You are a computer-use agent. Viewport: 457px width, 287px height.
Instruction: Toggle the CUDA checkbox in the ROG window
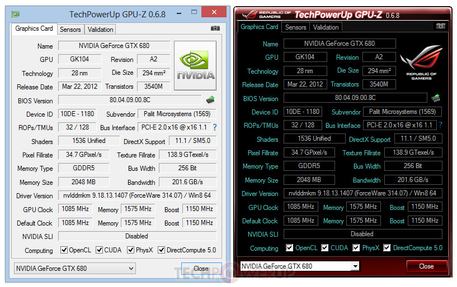click(324, 248)
